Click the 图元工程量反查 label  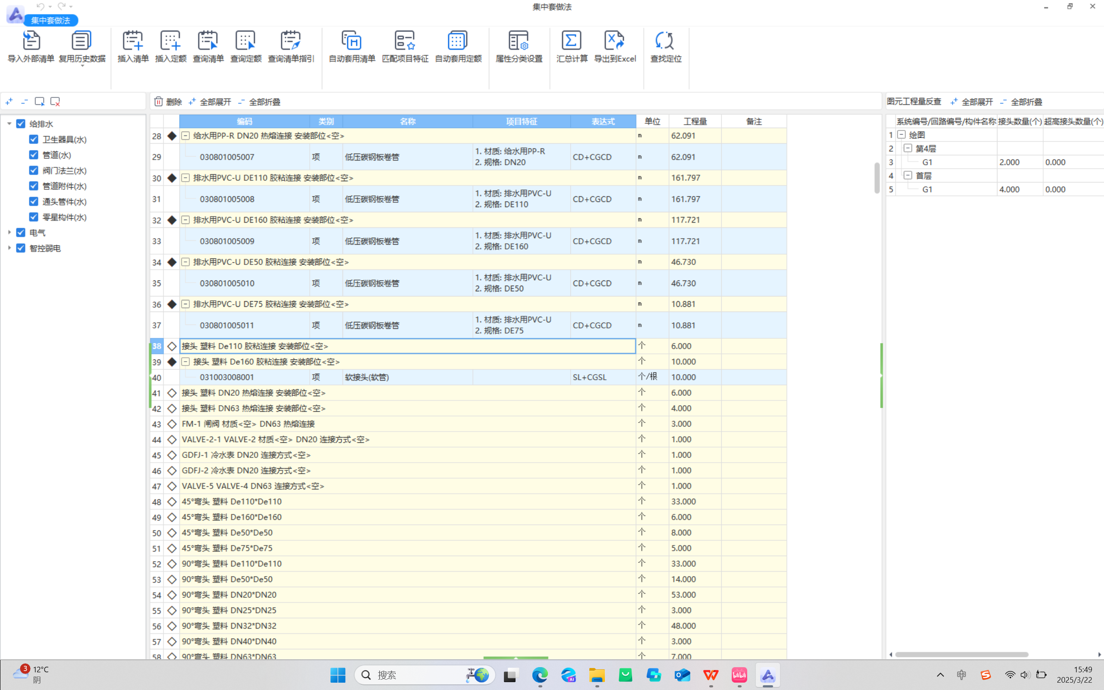point(914,101)
